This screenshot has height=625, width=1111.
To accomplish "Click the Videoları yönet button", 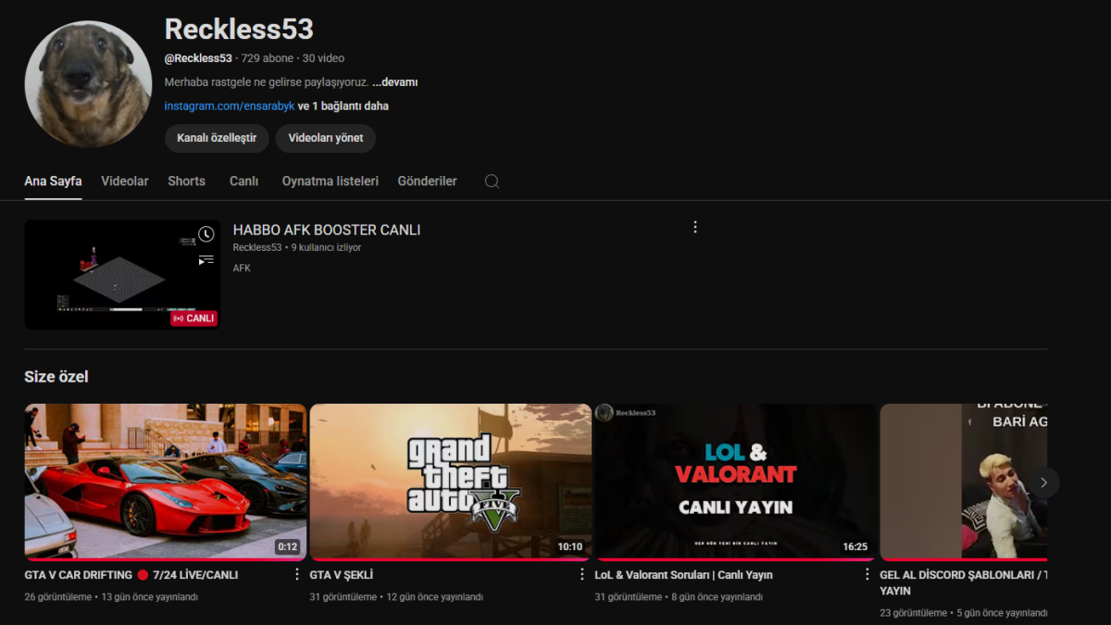I will [x=326, y=138].
